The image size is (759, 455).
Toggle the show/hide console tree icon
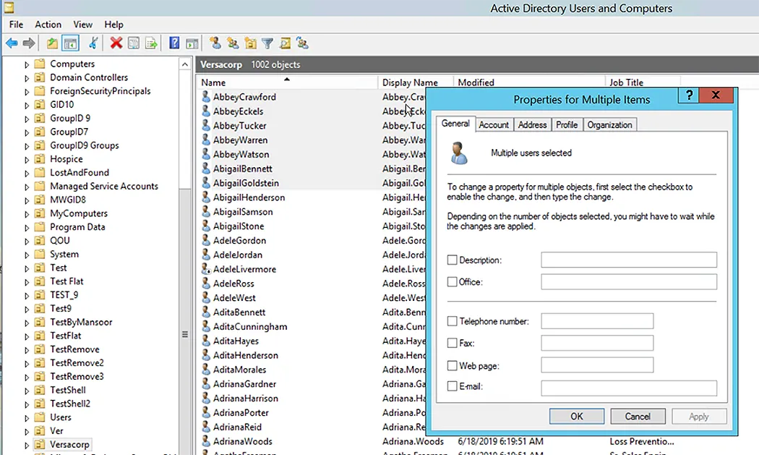70,43
